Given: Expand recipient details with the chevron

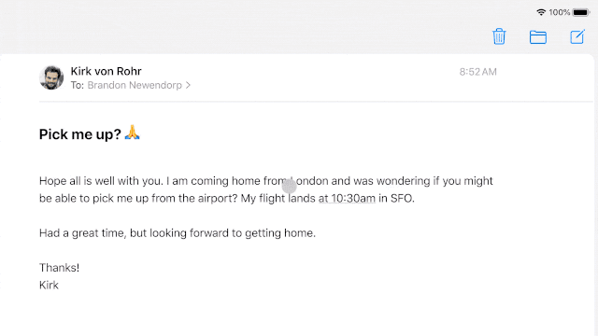Looking at the screenshot, I should point(188,85).
